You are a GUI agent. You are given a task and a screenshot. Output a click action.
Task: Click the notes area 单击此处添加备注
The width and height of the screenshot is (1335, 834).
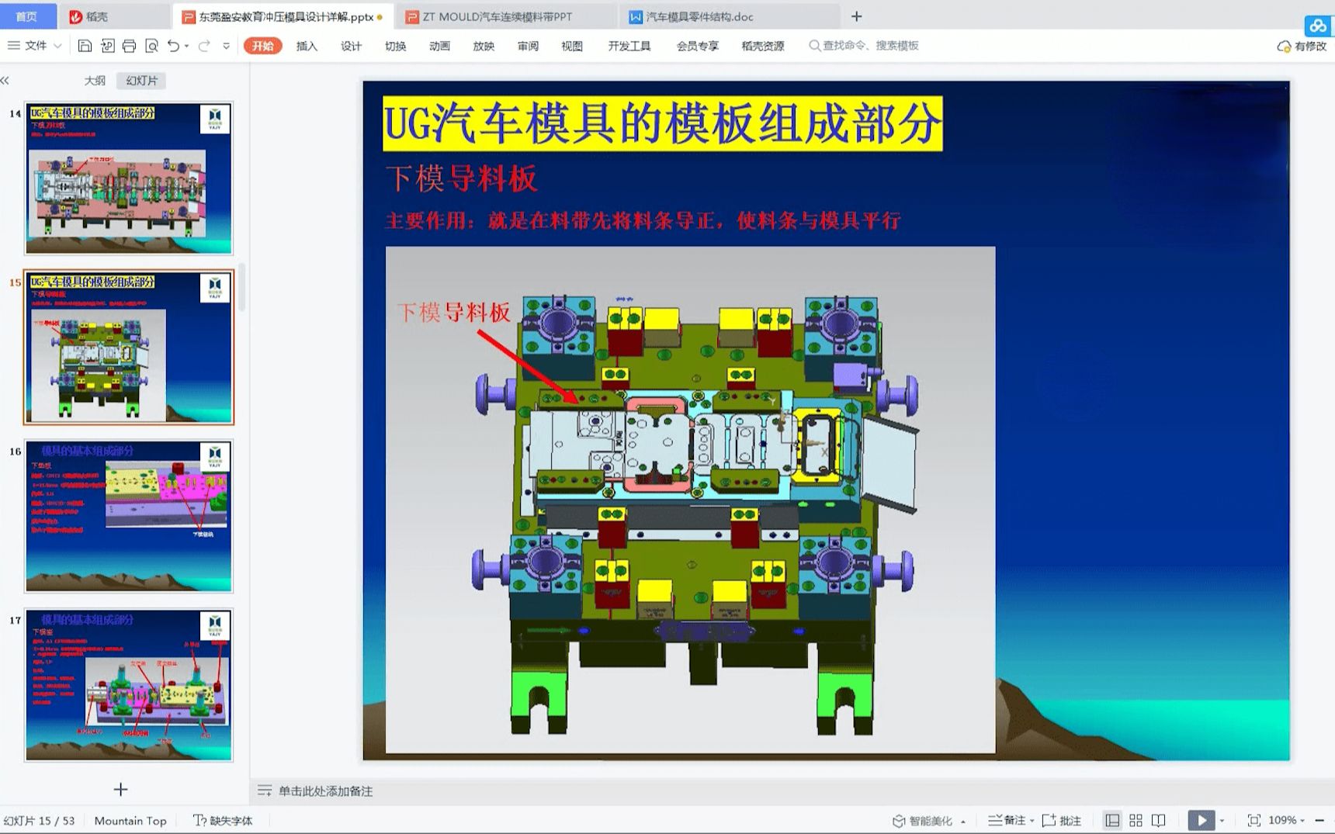326,791
